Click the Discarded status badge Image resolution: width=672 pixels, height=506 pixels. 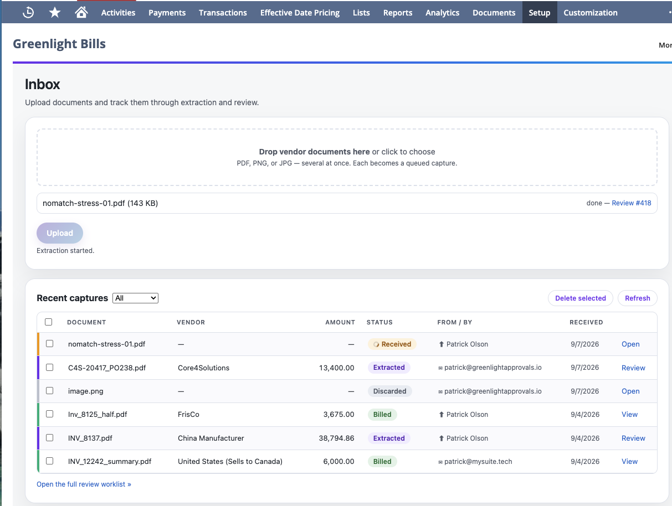point(389,391)
